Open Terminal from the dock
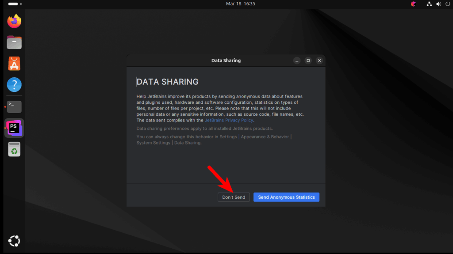 14,106
